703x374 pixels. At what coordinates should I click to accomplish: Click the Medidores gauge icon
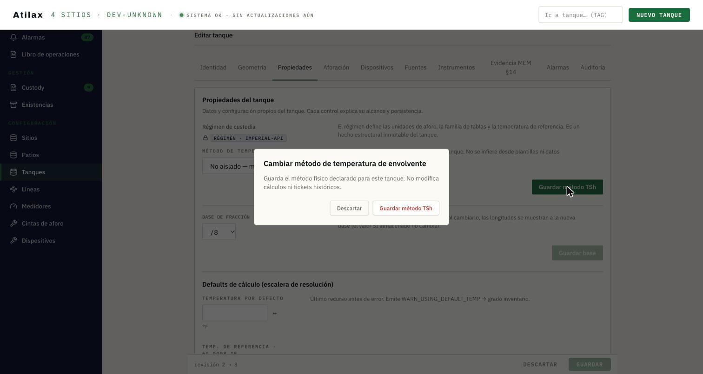(x=13, y=206)
